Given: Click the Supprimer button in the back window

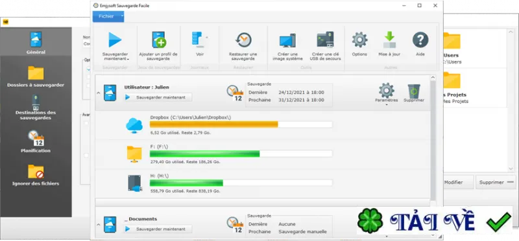Looking at the screenshot, I should (x=496, y=182).
